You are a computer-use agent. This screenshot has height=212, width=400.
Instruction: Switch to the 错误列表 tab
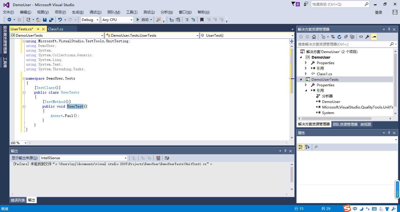(x=18, y=200)
